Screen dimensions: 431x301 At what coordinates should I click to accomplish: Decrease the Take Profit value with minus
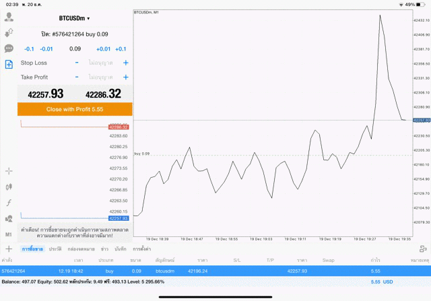[77, 77]
